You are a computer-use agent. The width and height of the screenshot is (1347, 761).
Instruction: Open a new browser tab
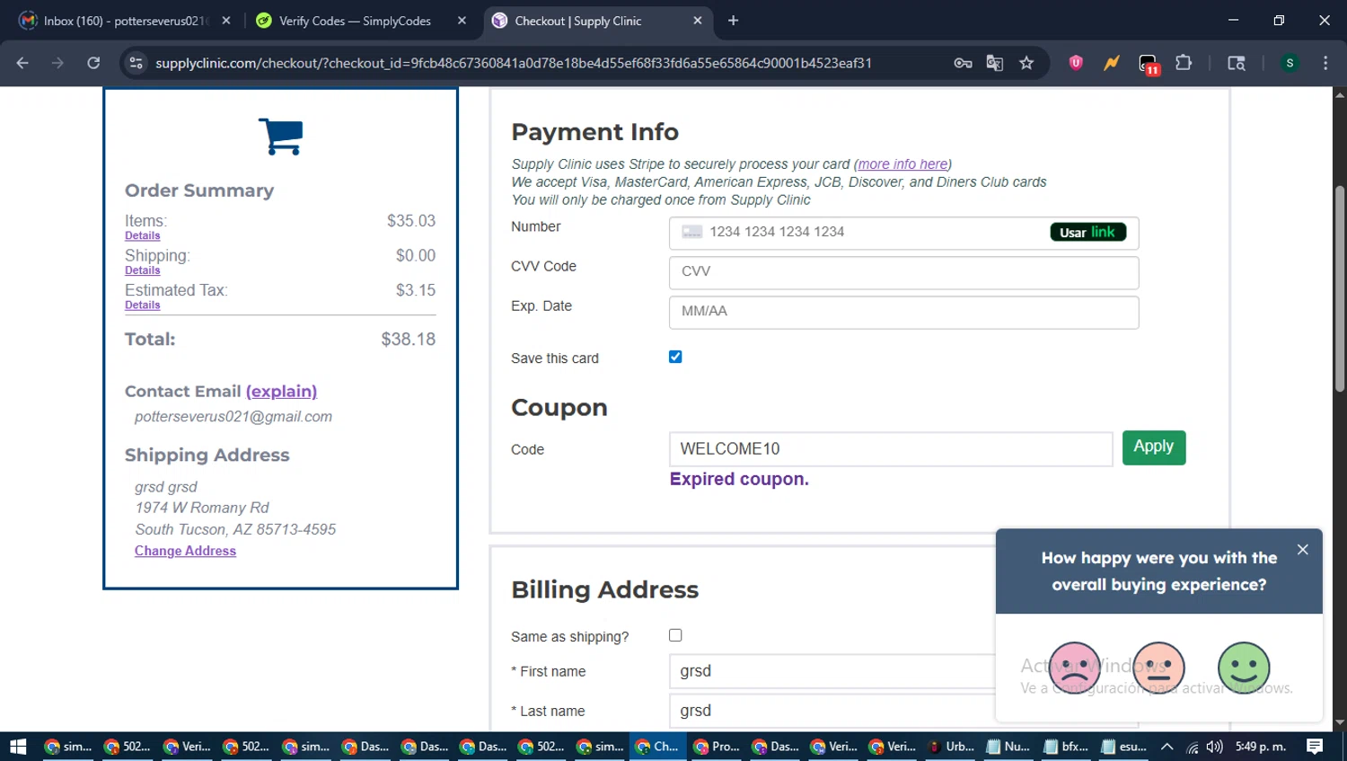[733, 21]
